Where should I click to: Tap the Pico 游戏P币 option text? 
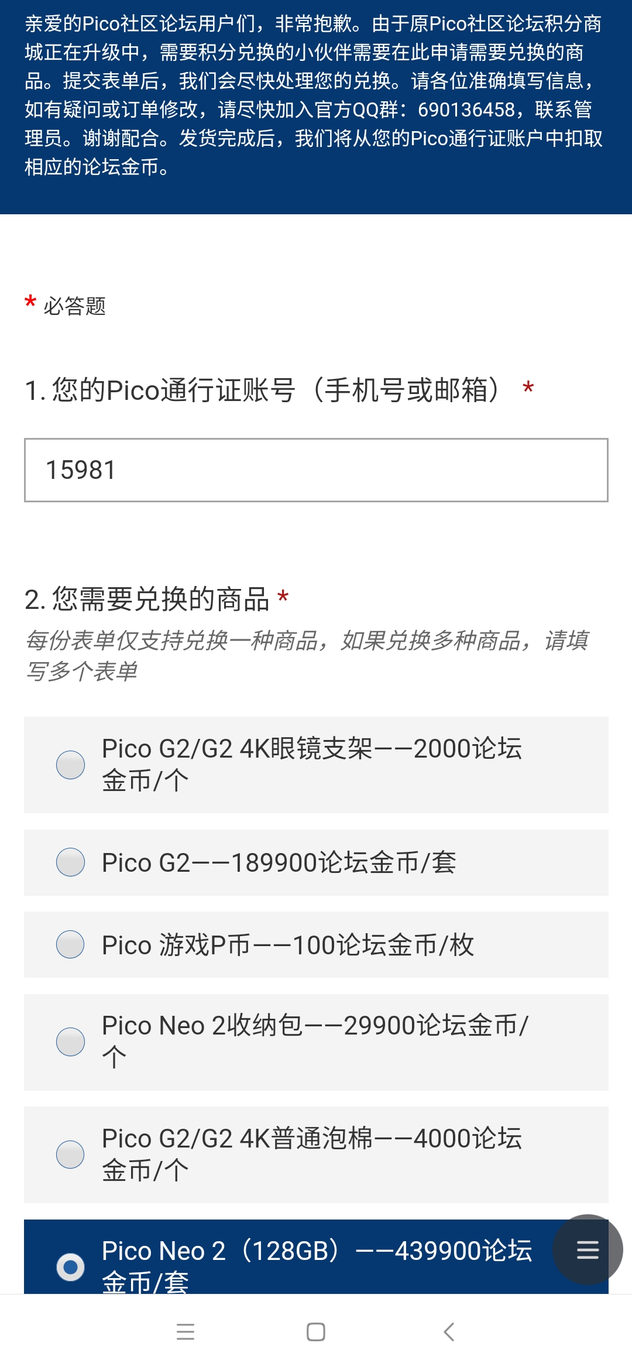click(x=287, y=945)
